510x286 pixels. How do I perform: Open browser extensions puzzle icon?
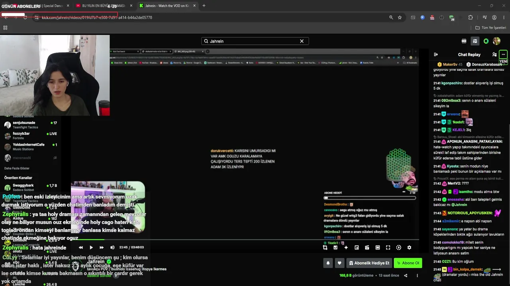pos(471,17)
